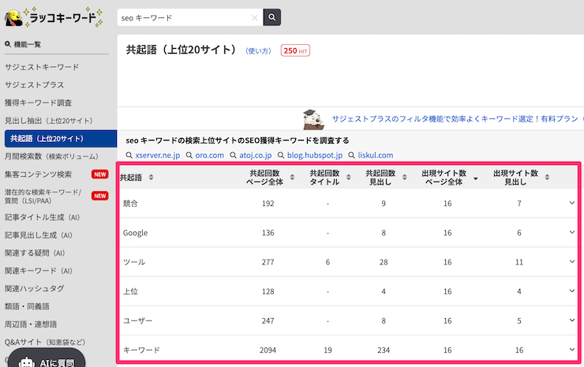Expand the ユーザー row chevron
This screenshot has height=367, width=584.
click(x=571, y=320)
